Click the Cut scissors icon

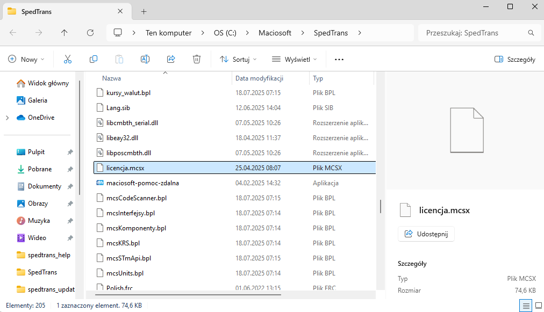(68, 59)
